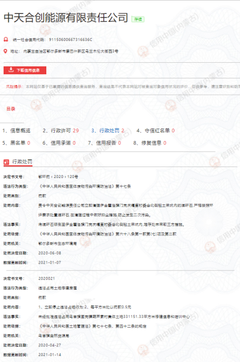Click data update time 2021-01-14

point(50,355)
